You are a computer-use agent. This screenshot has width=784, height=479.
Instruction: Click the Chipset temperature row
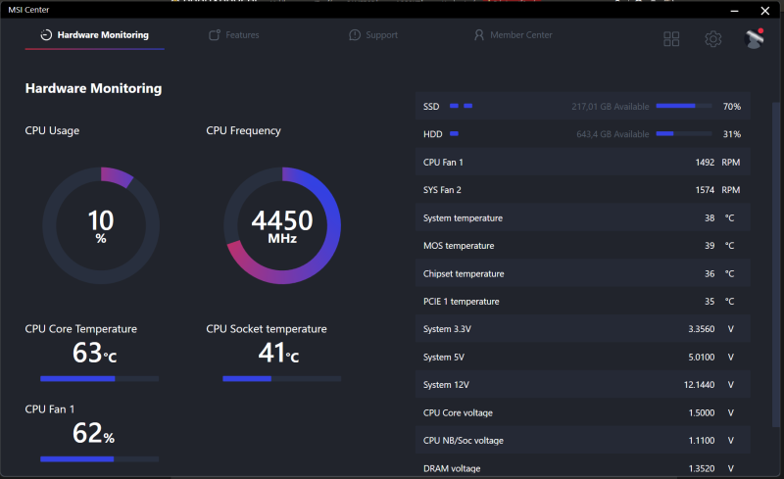582,273
